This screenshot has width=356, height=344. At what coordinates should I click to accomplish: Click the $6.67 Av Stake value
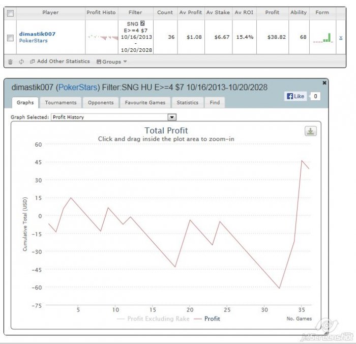coord(222,37)
